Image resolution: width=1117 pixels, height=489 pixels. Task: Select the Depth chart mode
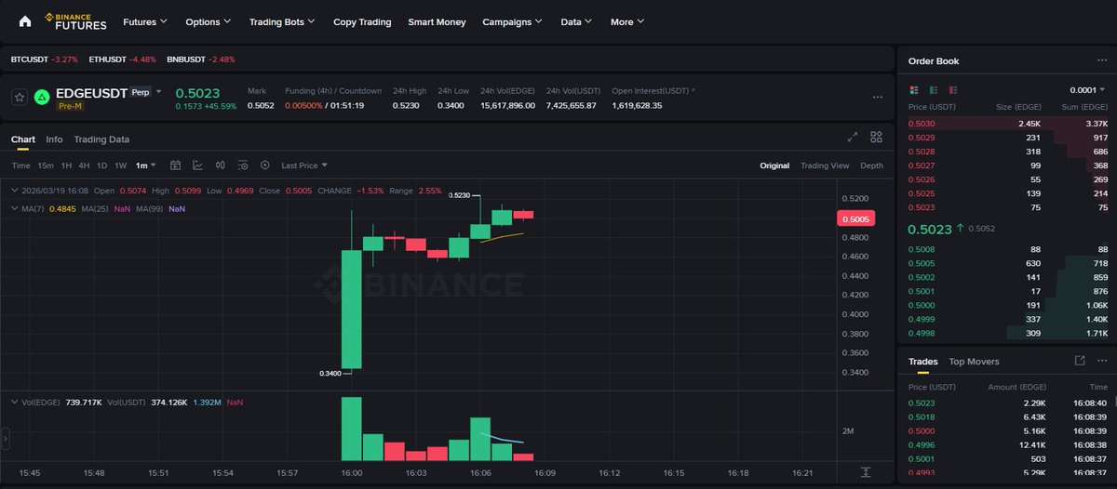point(872,165)
